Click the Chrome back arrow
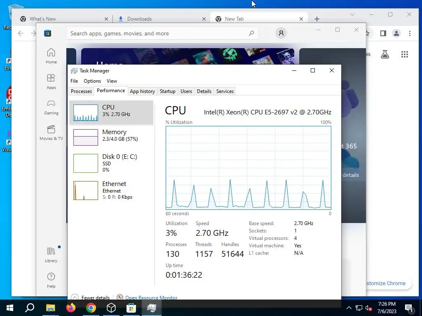 tap(21, 33)
